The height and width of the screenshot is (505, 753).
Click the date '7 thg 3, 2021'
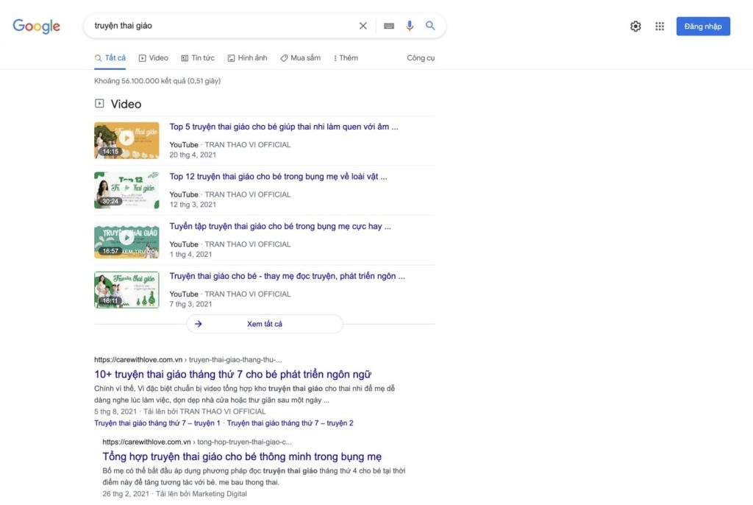point(190,304)
